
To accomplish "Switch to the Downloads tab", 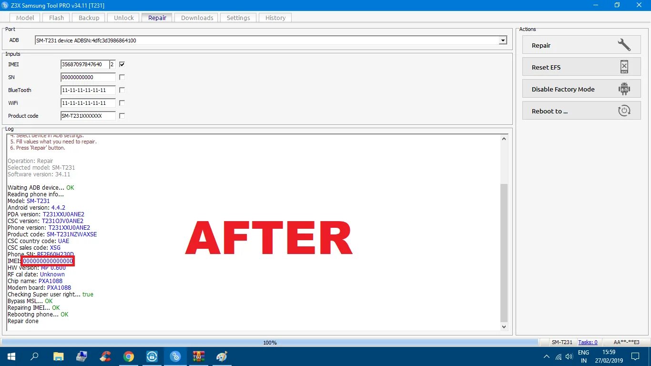I will (x=197, y=18).
